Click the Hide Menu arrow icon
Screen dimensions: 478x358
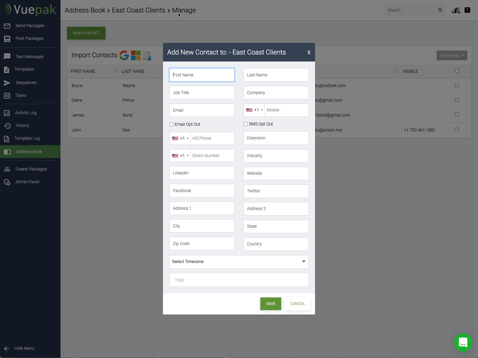coord(7,349)
